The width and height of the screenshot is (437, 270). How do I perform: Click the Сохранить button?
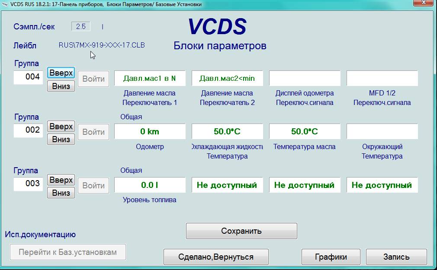[241, 231]
